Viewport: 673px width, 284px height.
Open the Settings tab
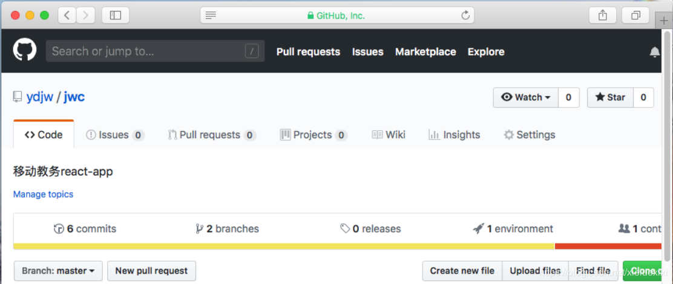coord(529,135)
